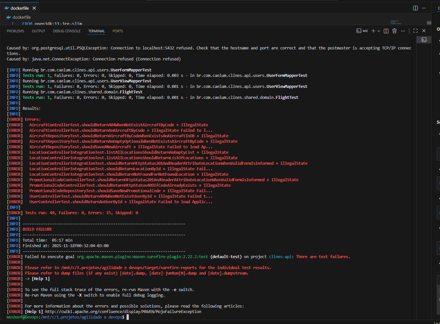Show the OUTPUT panel tab

[38, 31]
